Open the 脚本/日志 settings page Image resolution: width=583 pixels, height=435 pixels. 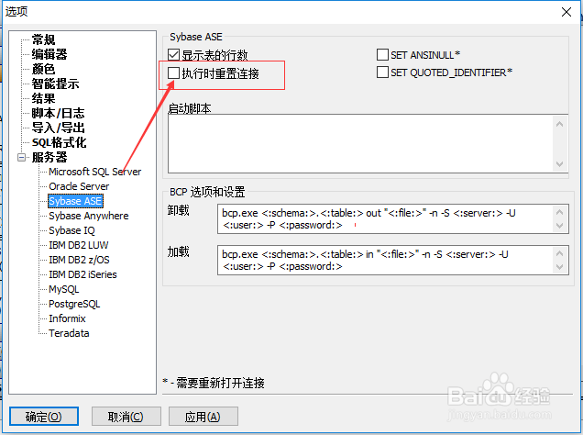pyautogui.click(x=58, y=113)
